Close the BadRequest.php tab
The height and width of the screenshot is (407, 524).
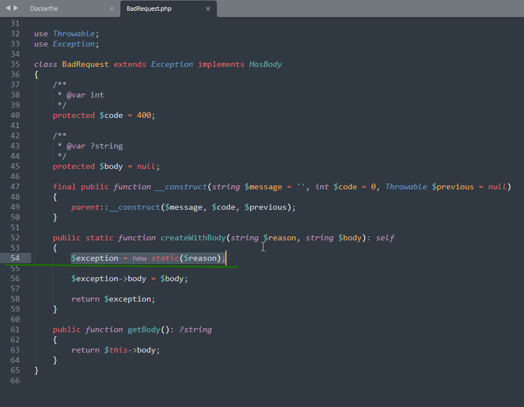click(208, 9)
